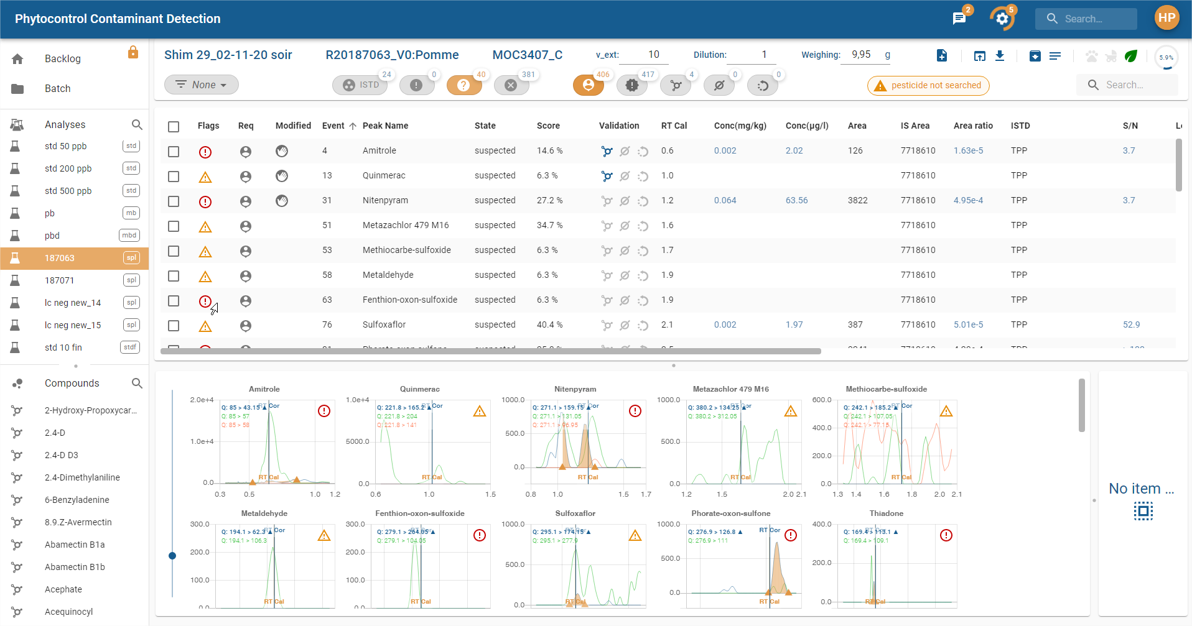
Task: Open search icon next to Analyses
Action: click(137, 125)
